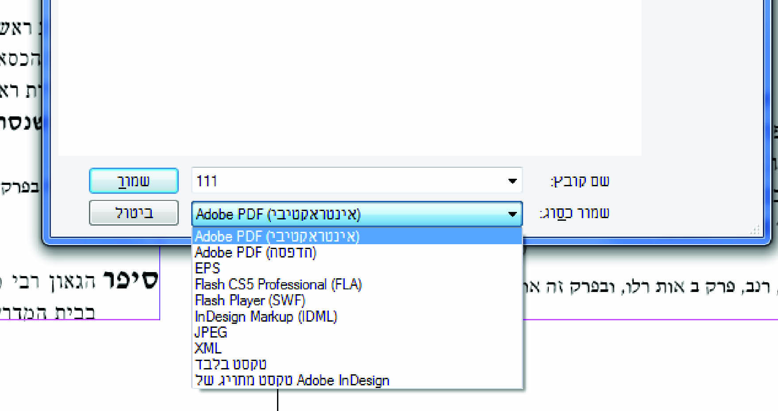Collapse the save-as-type dropdown via its arrow
The image size is (778, 411).
[x=512, y=214]
